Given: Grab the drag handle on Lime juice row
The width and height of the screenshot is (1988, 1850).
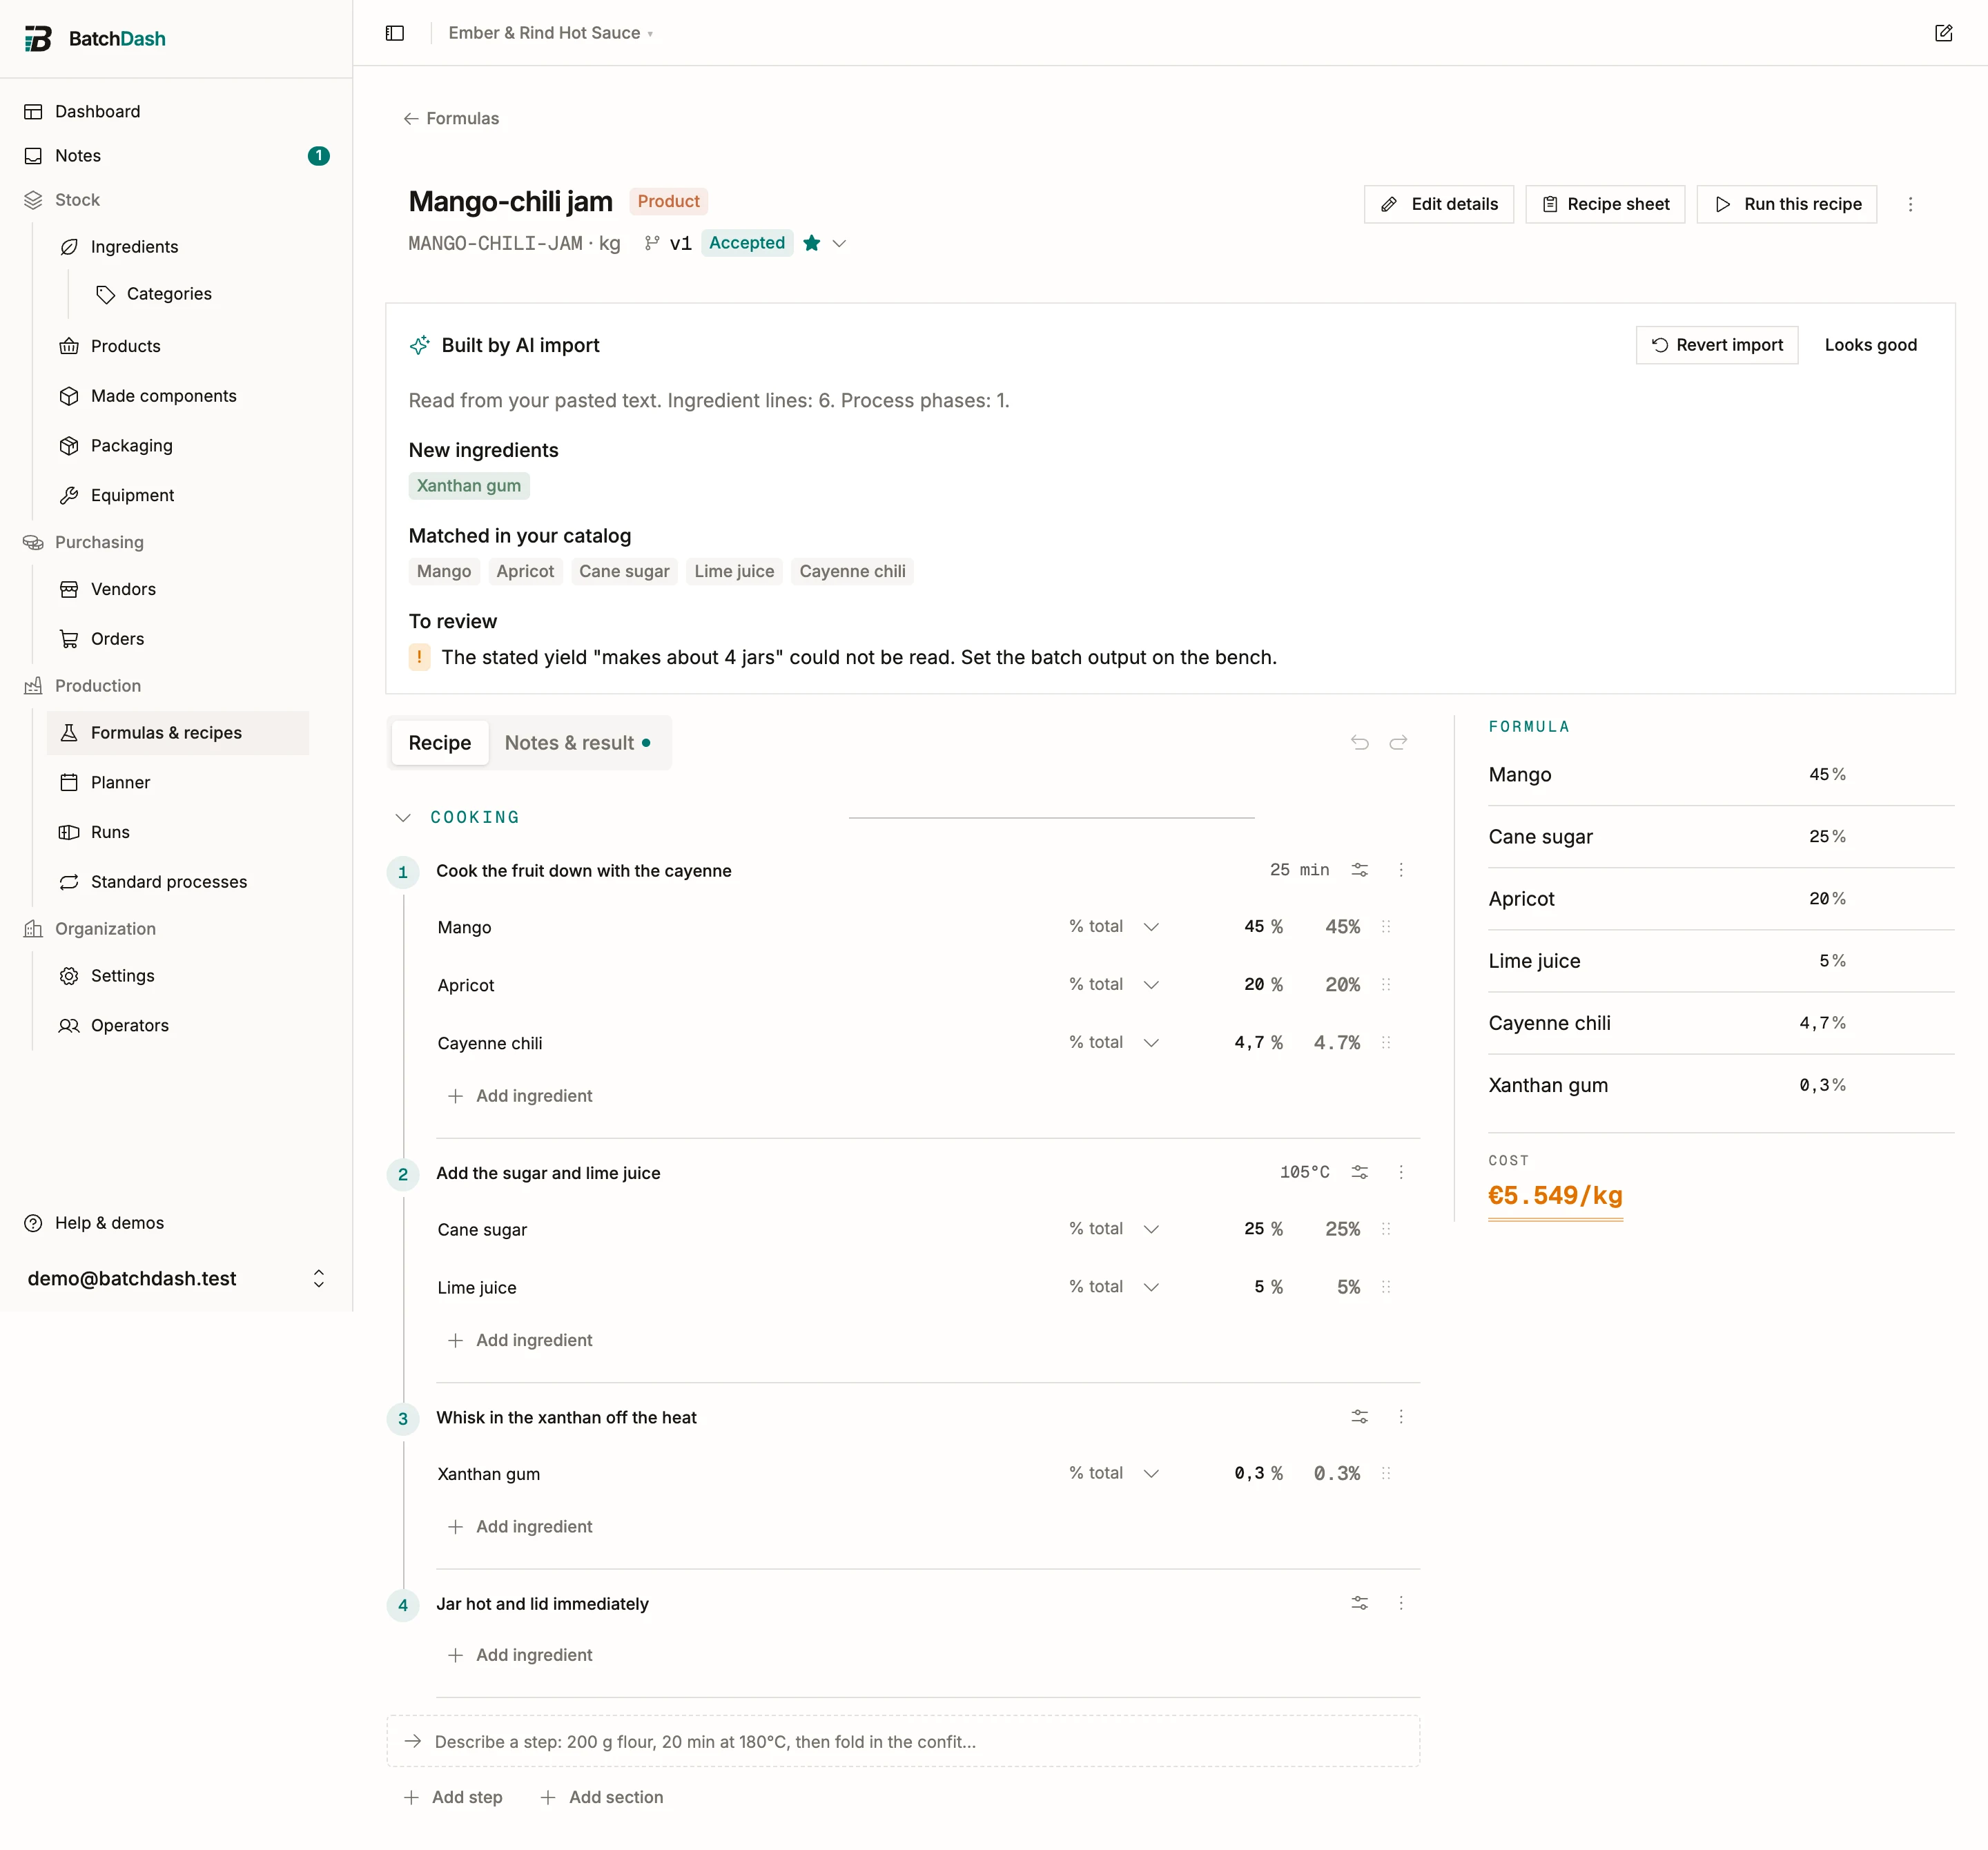Looking at the screenshot, I should 1386,1286.
